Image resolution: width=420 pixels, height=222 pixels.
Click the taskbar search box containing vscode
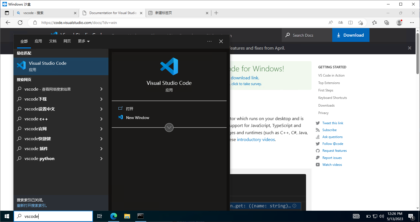tap(54, 216)
